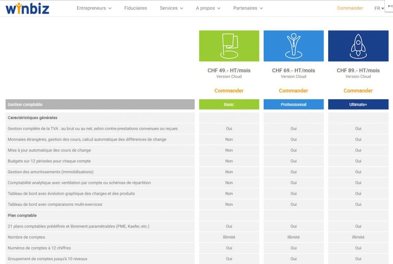Viewport: 393px width, 264px height.
Task: Expand the A propos menu
Action: click(x=208, y=8)
